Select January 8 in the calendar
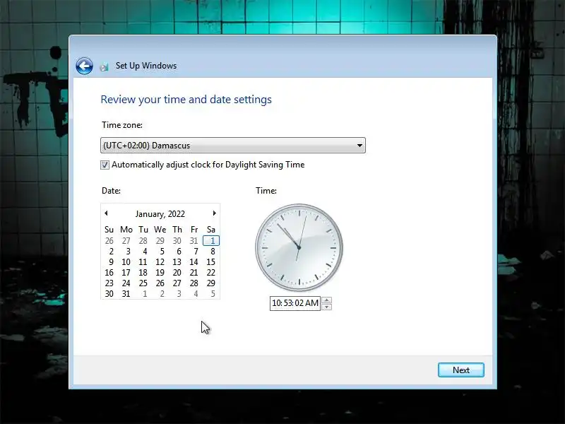565x424 pixels. 213,252
